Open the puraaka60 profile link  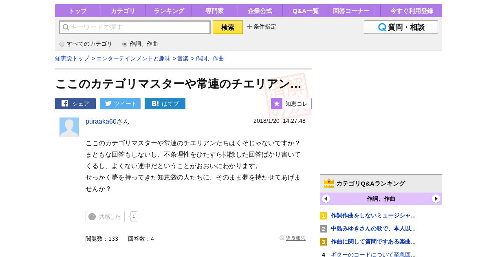pyautogui.click(x=101, y=121)
